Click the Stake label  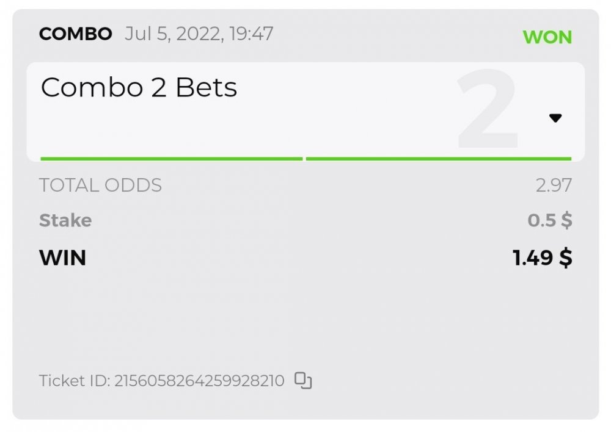point(65,220)
